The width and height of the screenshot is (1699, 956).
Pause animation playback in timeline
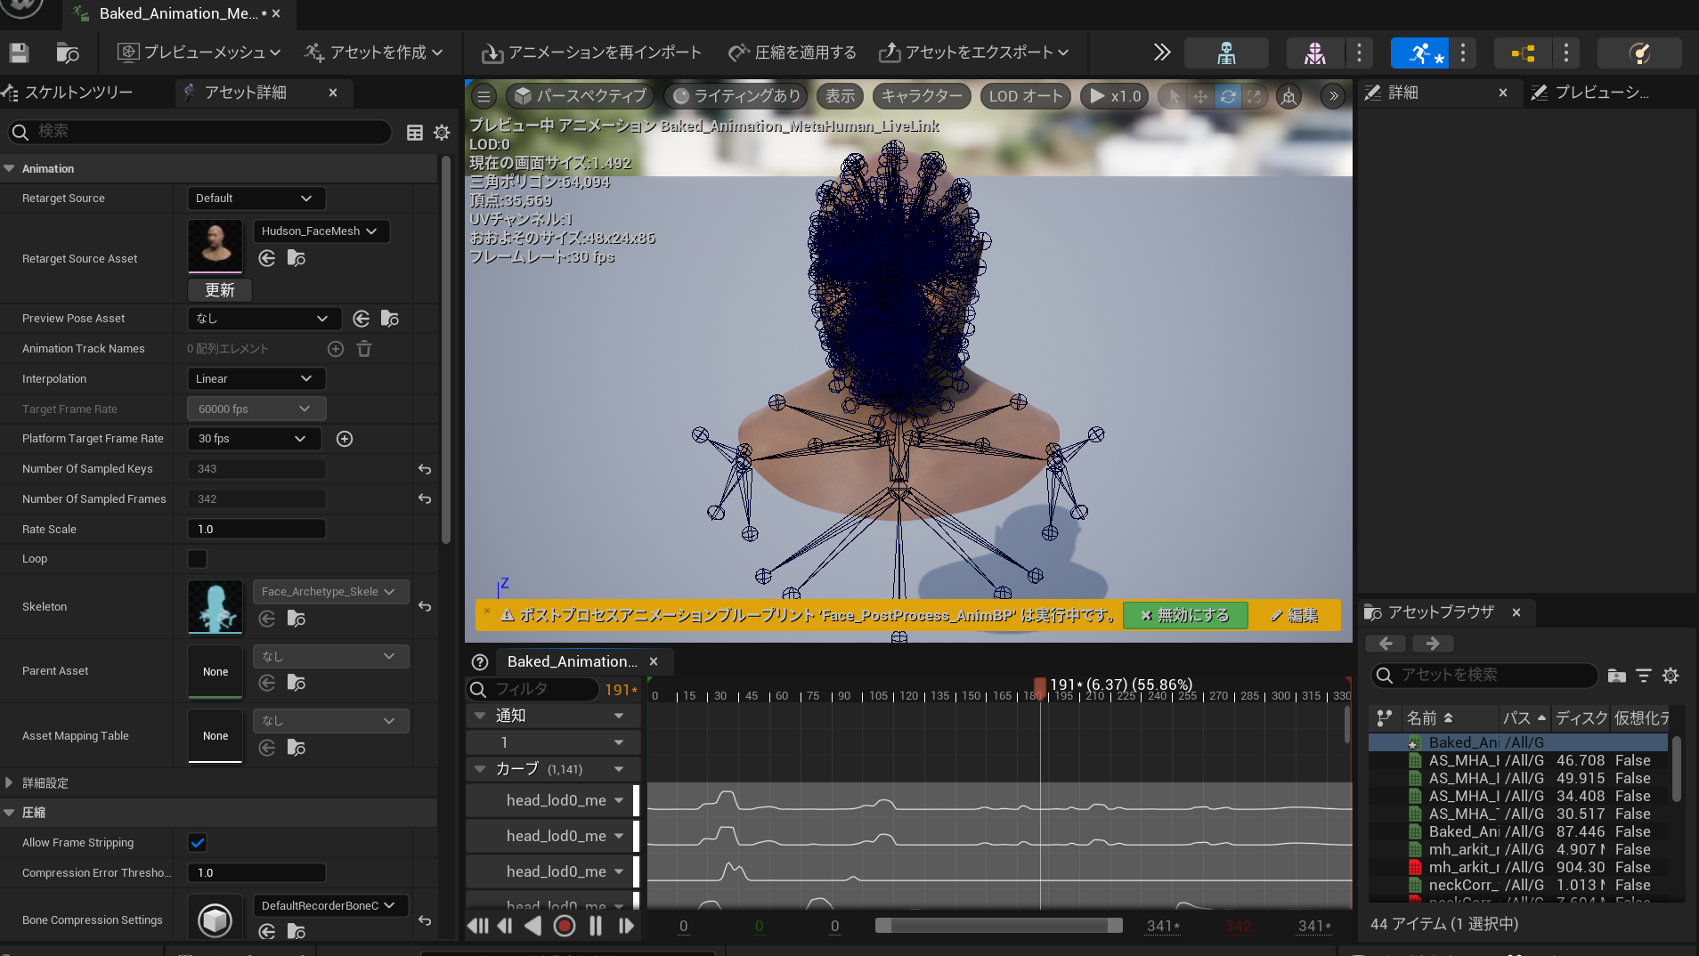click(x=595, y=926)
